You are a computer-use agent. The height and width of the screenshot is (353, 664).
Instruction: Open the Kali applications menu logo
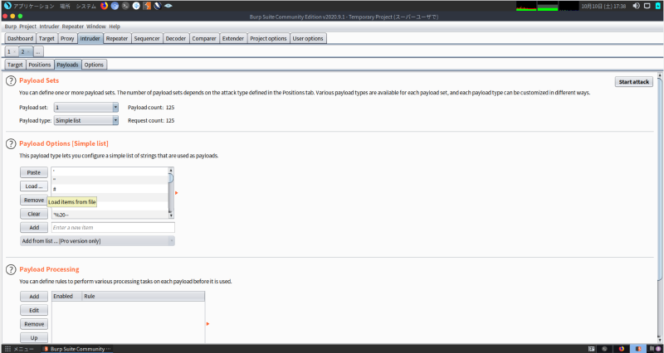(8, 6)
